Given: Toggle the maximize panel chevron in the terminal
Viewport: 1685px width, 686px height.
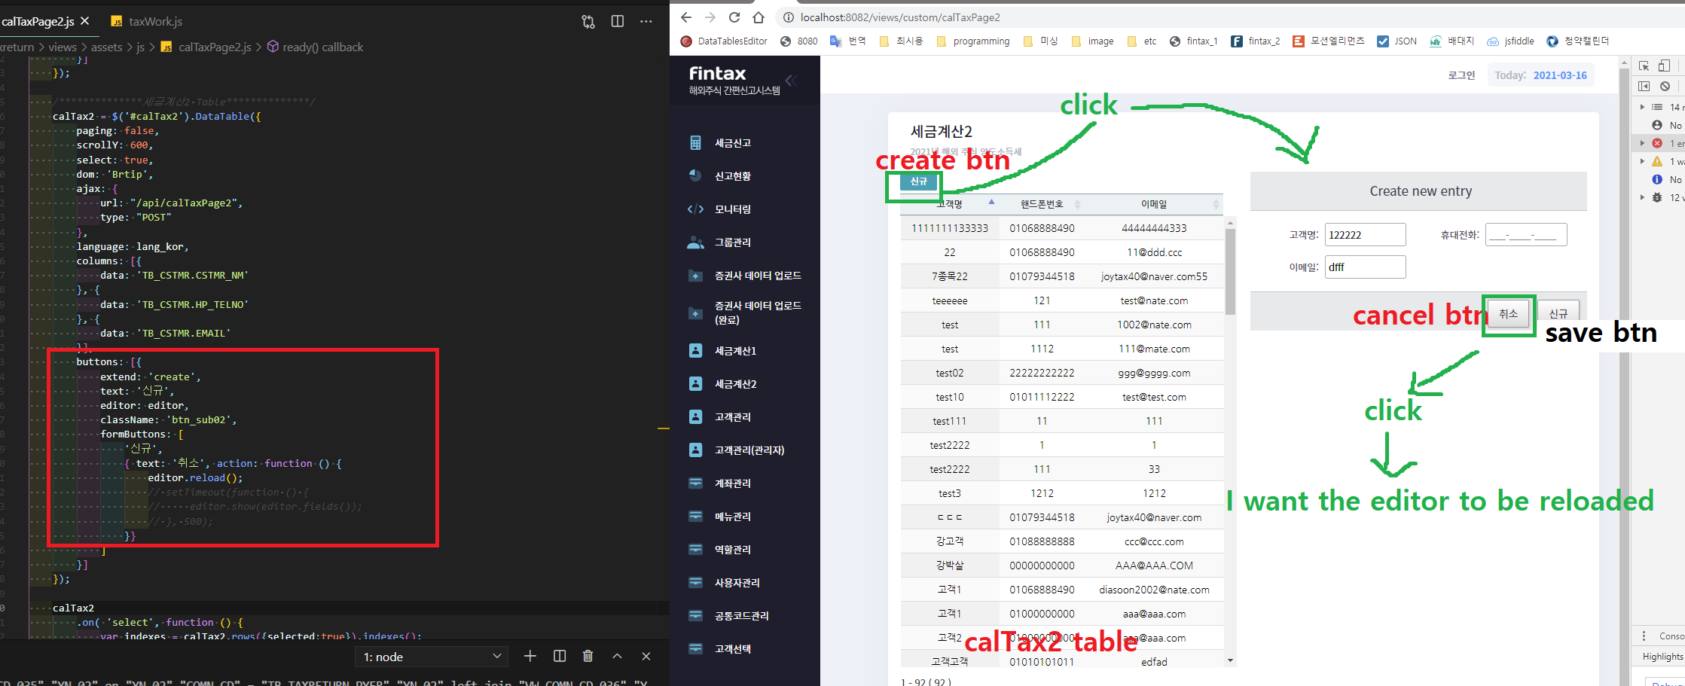Looking at the screenshot, I should coord(617,656).
